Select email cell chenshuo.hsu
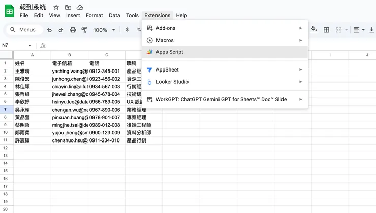The height and width of the screenshot is (213, 376). click(70, 140)
